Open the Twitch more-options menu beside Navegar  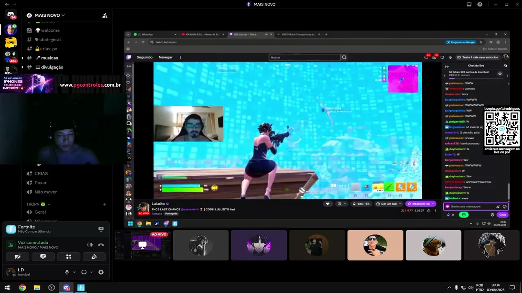coord(180,57)
